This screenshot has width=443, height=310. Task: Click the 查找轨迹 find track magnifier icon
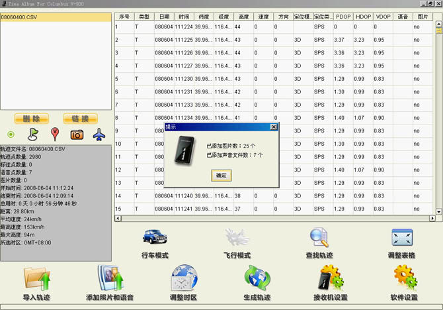(319, 237)
